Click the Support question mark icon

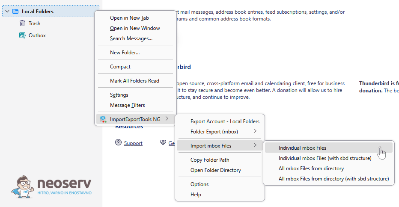click(x=119, y=143)
